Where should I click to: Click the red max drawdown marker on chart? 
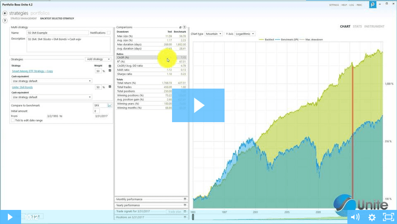pos(352,132)
